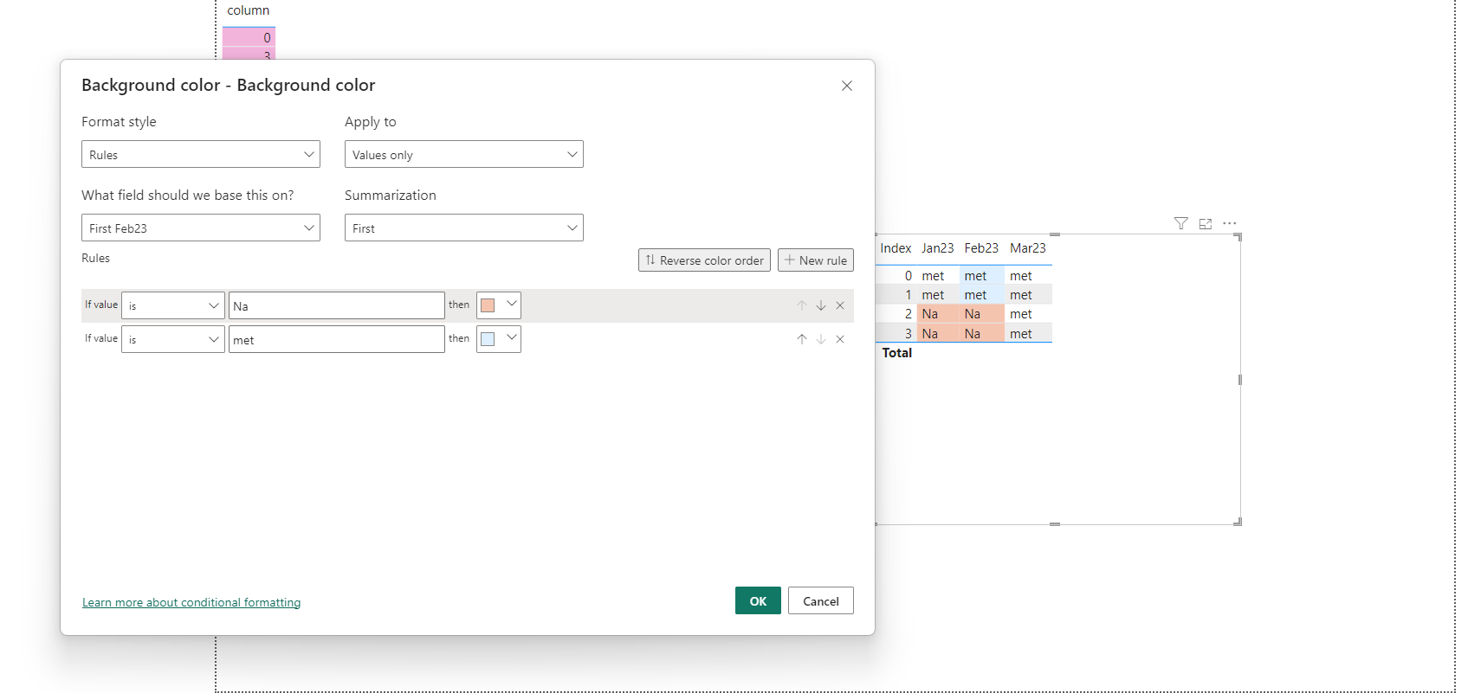This screenshot has height=693, width=1468.
Task: Edit the met rule value field
Action: [x=337, y=339]
